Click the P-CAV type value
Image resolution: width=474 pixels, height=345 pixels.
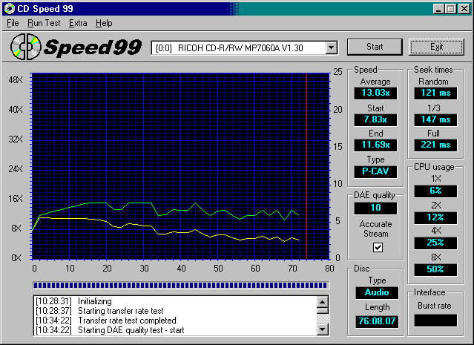[375, 171]
